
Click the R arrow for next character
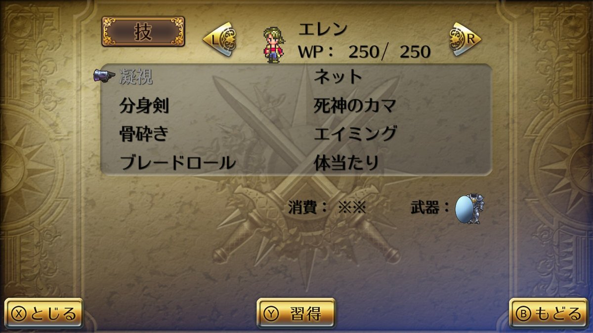pyautogui.click(x=466, y=39)
